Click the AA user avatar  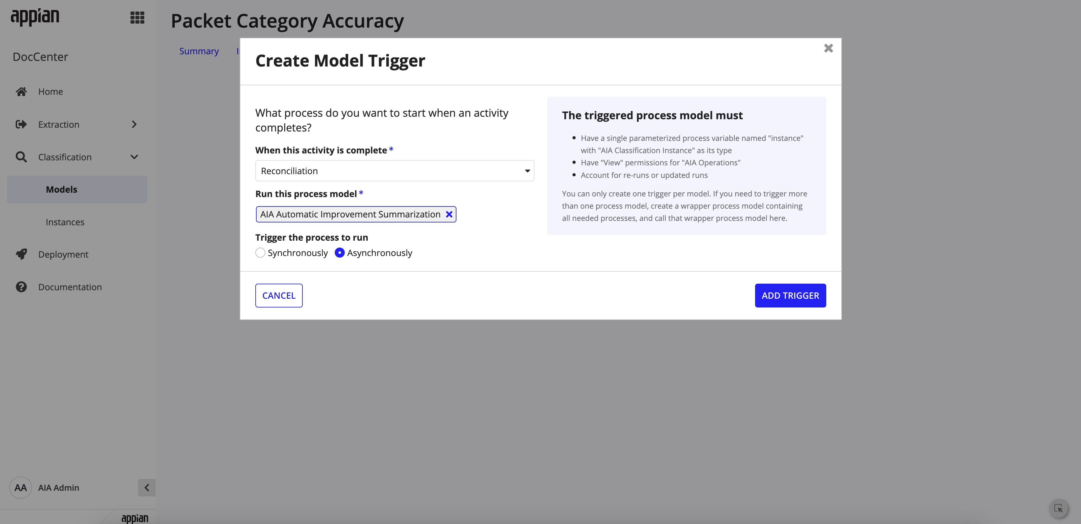(21, 488)
